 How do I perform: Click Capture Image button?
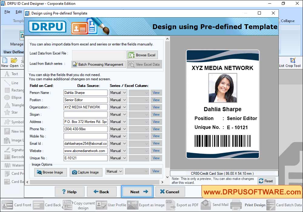point(86,172)
